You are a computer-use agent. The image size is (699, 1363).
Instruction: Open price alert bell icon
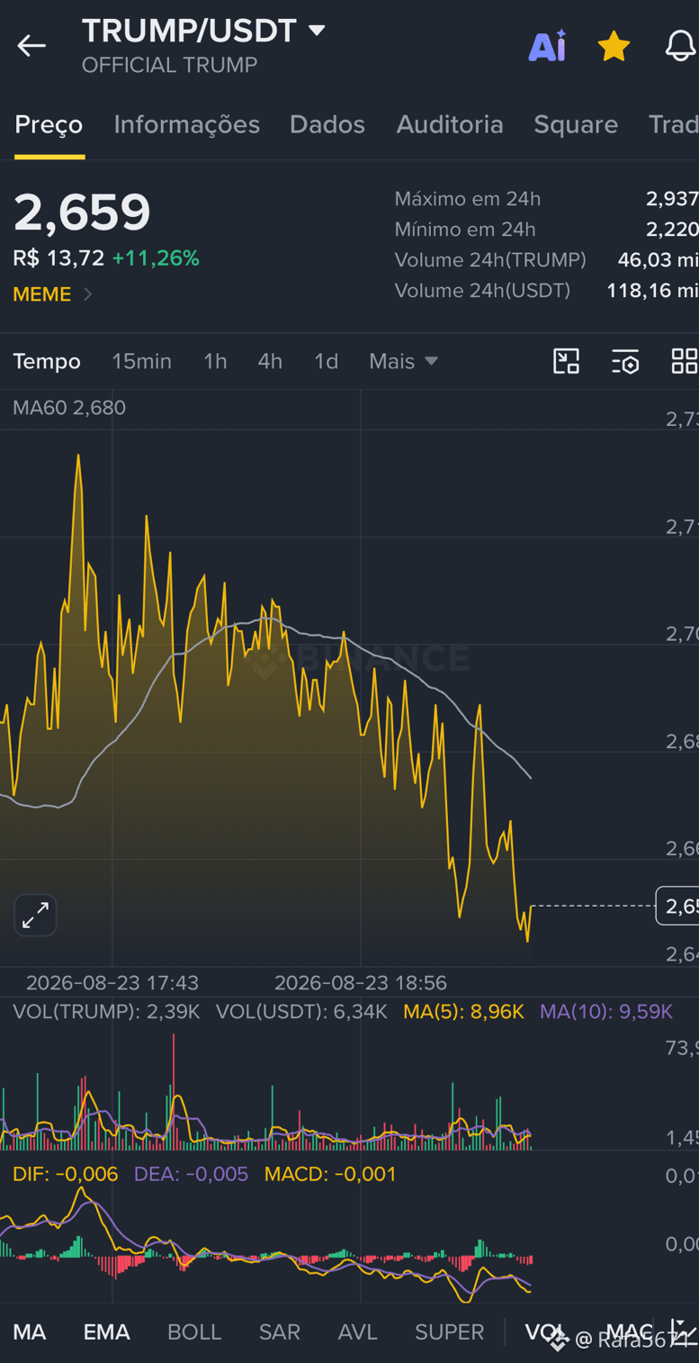[681, 46]
